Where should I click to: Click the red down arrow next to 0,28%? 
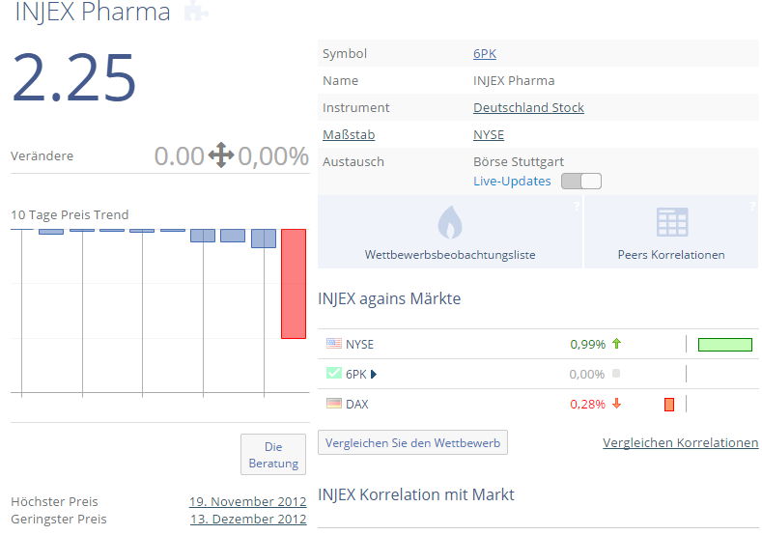coord(616,404)
